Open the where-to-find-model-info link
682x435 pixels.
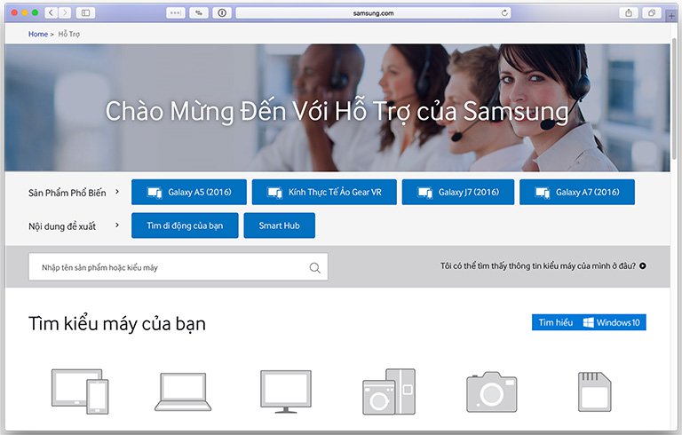538,265
